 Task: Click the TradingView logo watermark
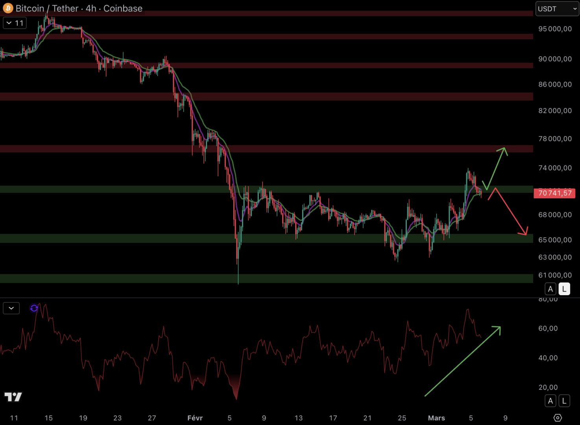coord(13,397)
